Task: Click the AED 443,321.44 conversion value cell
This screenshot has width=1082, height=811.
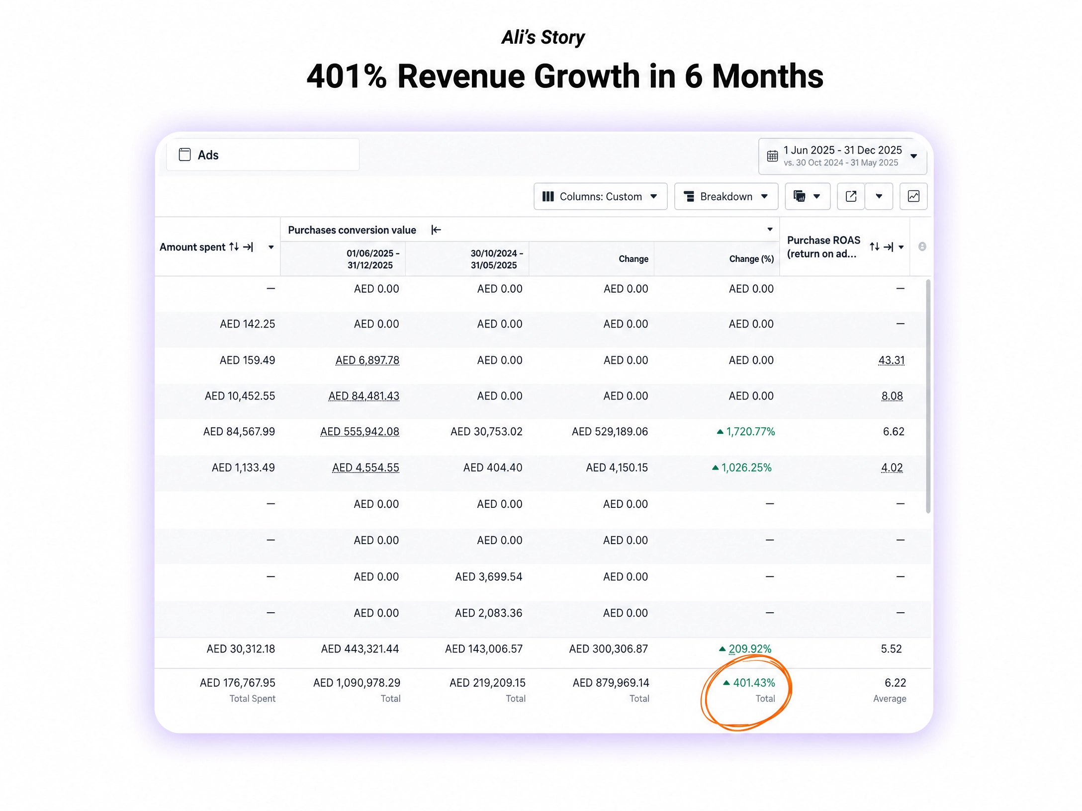Action: (360, 649)
